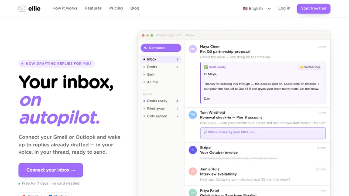Screen dimensions: 349x196
Task: Select the Filed away folder
Action: (161, 108)
